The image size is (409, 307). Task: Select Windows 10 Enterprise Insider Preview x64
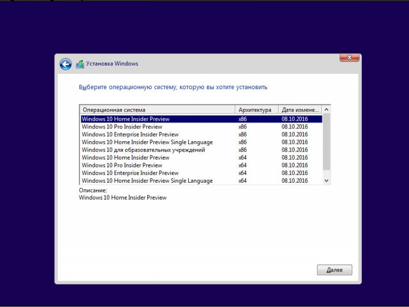pyautogui.click(x=201, y=173)
